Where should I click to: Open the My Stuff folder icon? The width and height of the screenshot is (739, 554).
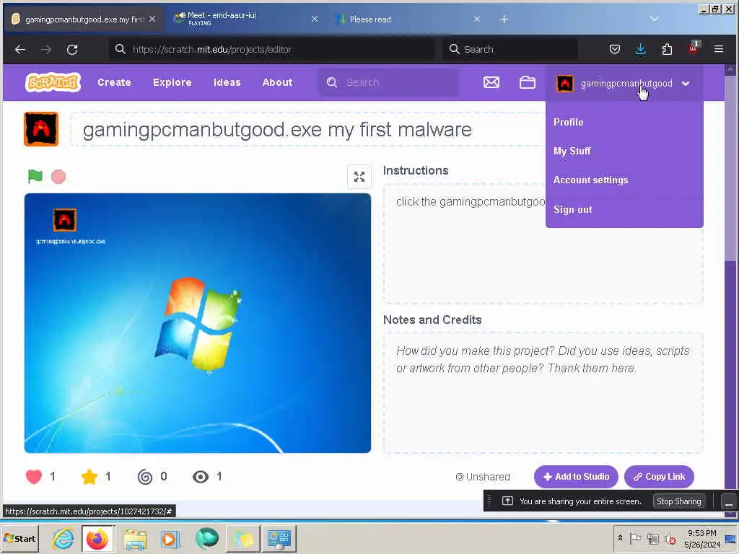point(527,83)
